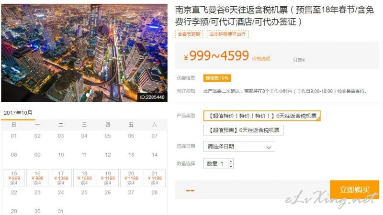Click calendar date 22
The image size is (383, 215).
pyautogui.click(x=14, y=193)
